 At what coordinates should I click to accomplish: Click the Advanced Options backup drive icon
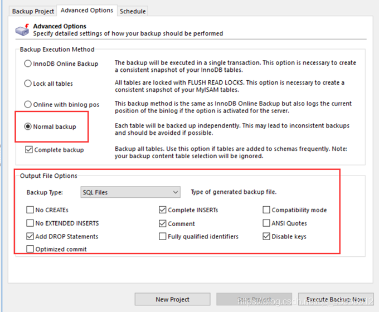(x=22, y=30)
